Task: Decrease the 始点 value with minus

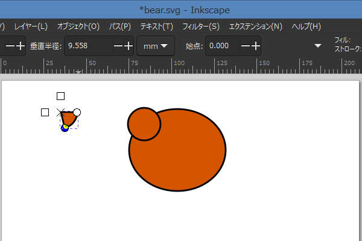Action: 246,46
